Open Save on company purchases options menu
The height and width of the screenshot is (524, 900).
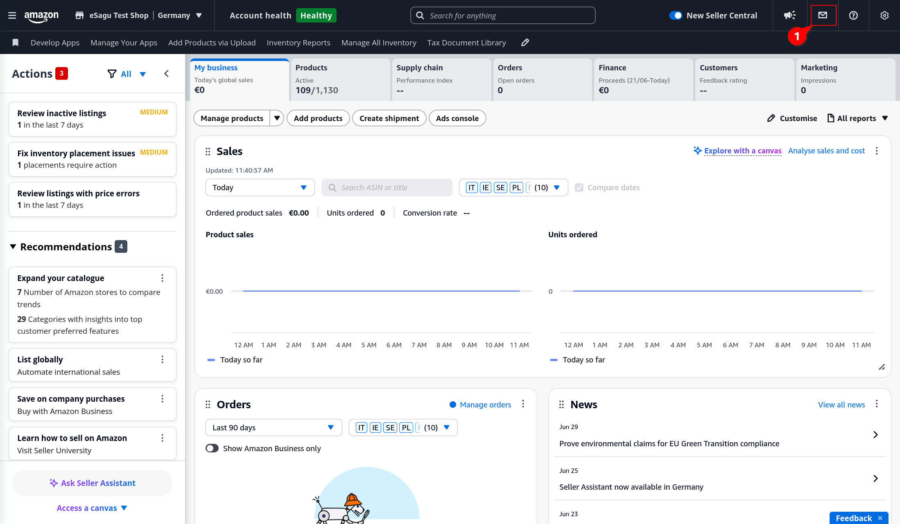tap(163, 399)
